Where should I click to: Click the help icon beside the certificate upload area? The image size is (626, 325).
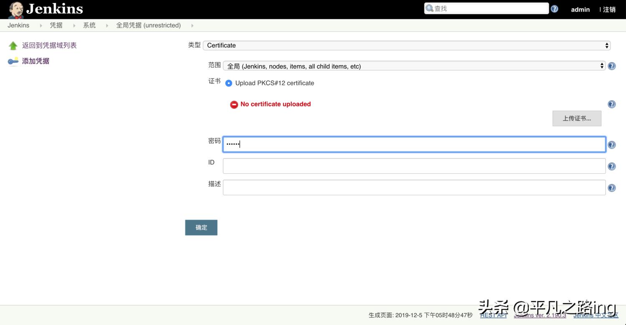pos(611,104)
